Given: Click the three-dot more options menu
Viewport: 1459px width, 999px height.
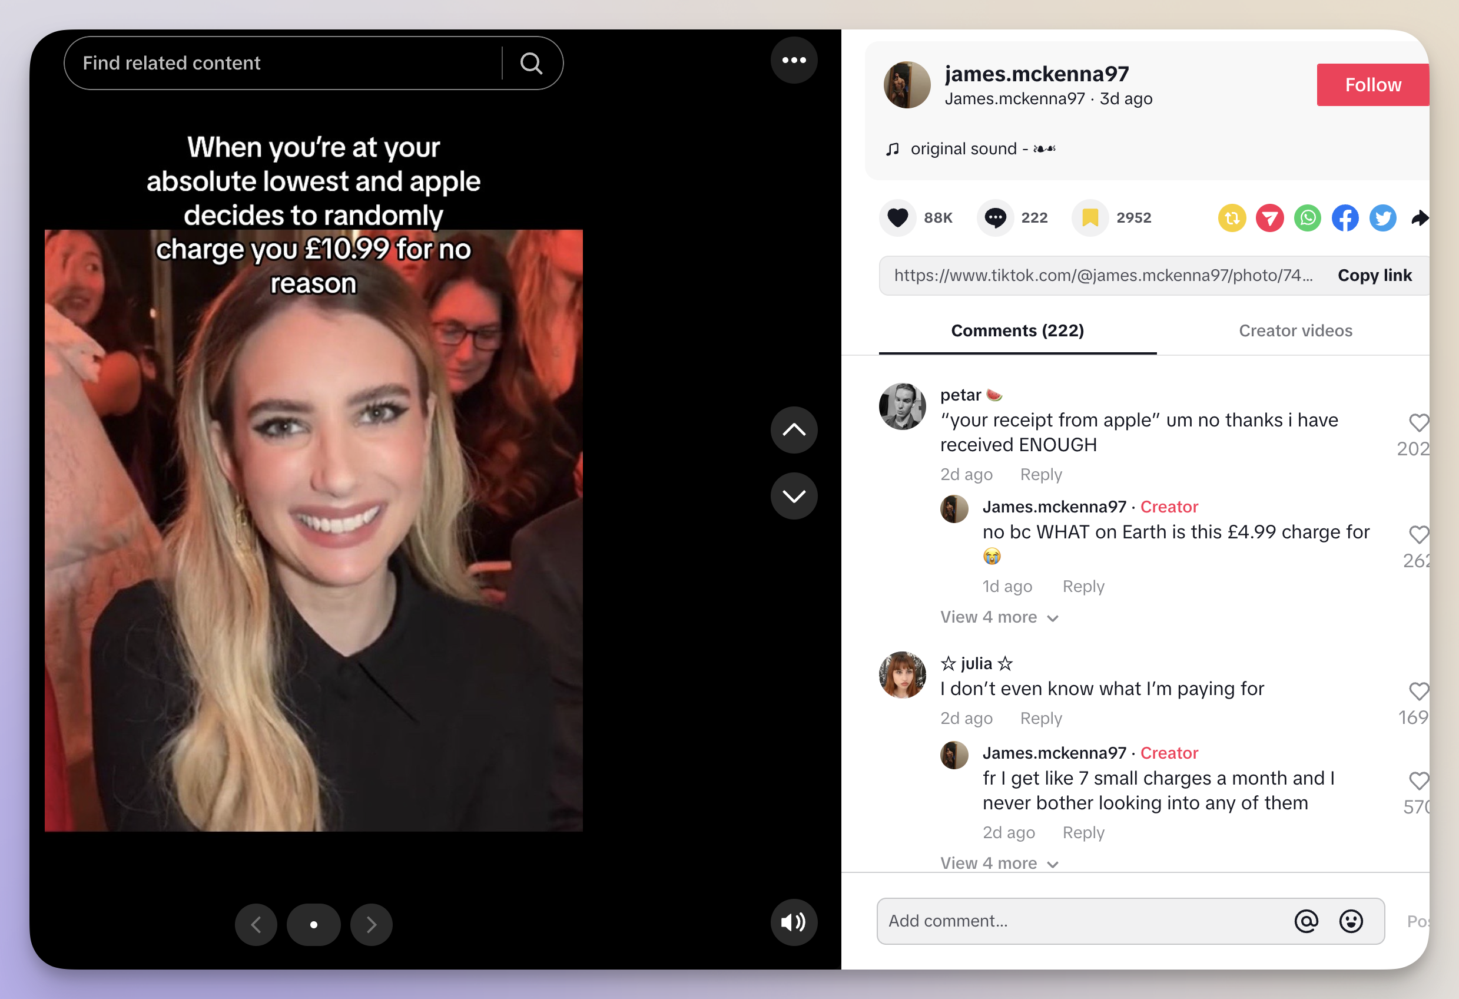Looking at the screenshot, I should 794,61.
